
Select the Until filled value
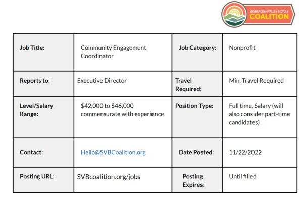[243, 176]
